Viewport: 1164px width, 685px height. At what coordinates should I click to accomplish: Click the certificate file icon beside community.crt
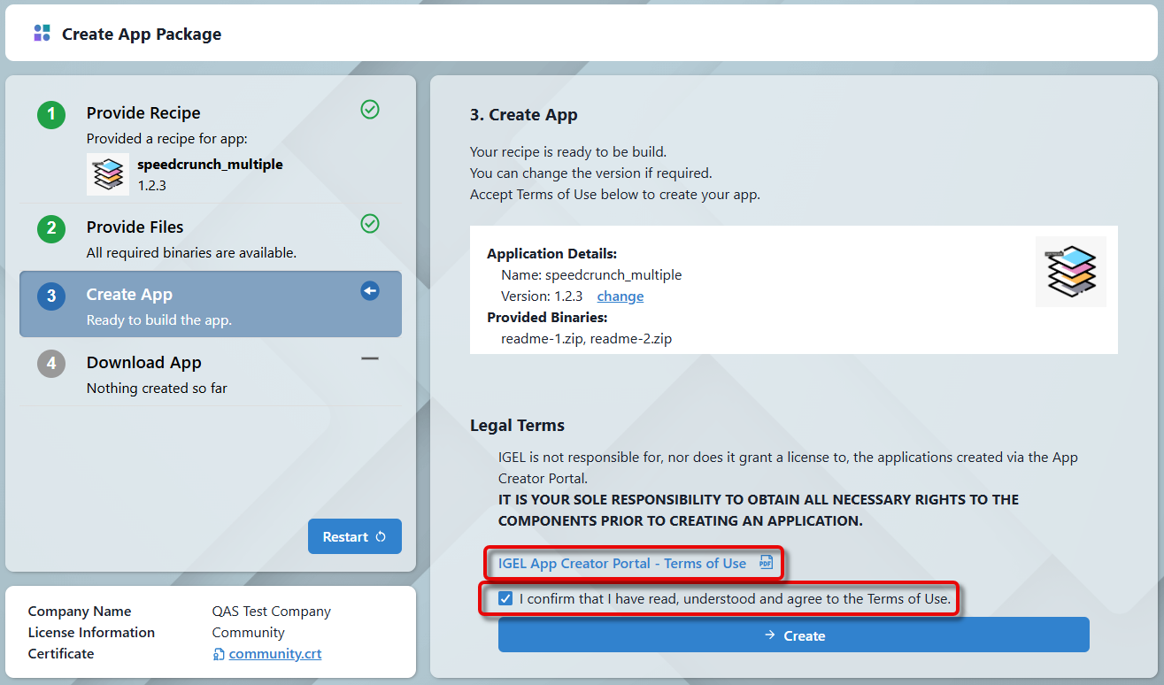click(219, 654)
